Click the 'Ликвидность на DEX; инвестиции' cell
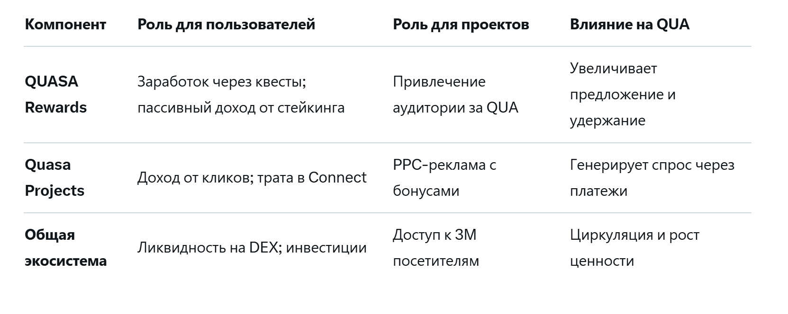Viewport: 788px width, 314px height. tap(252, 247)
